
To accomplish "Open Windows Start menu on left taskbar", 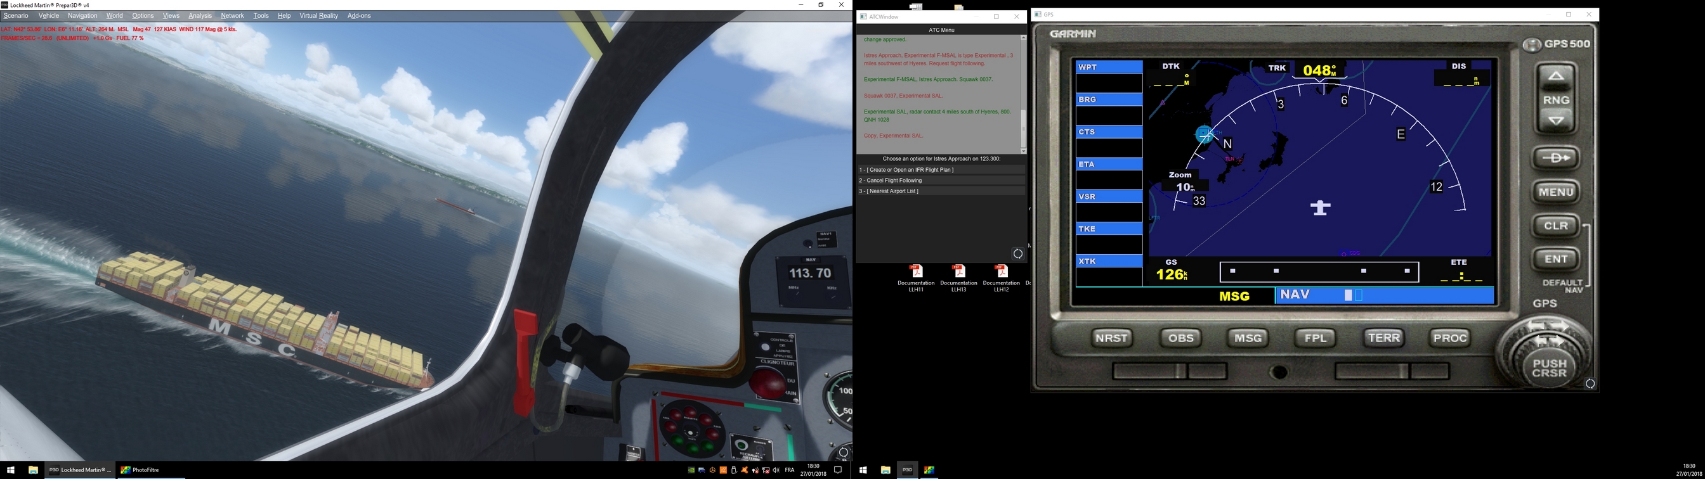I will coord(11,470).
